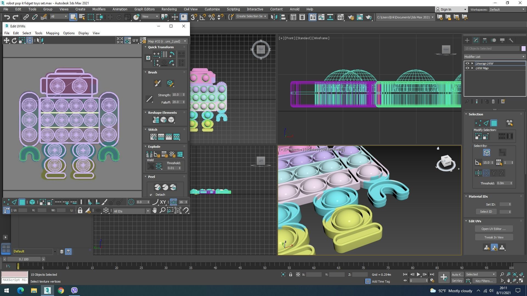This screenshot has height=296, width=527.
Task: Open the Utilities panel wrench icon
Action: tap(511, 40)
